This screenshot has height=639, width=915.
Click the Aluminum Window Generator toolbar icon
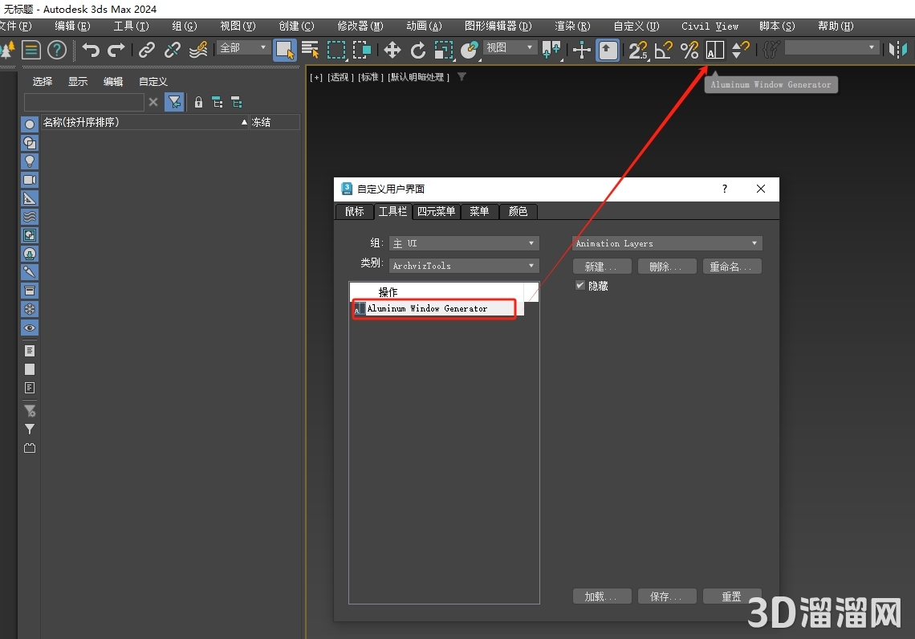[714, 51]
